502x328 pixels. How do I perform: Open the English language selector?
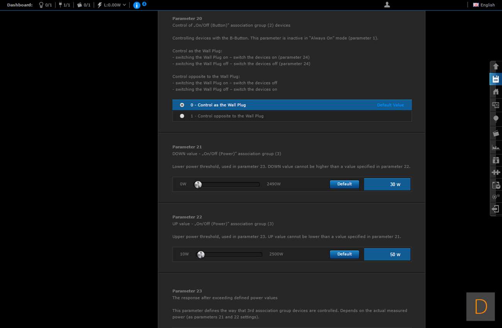[484, 5]
